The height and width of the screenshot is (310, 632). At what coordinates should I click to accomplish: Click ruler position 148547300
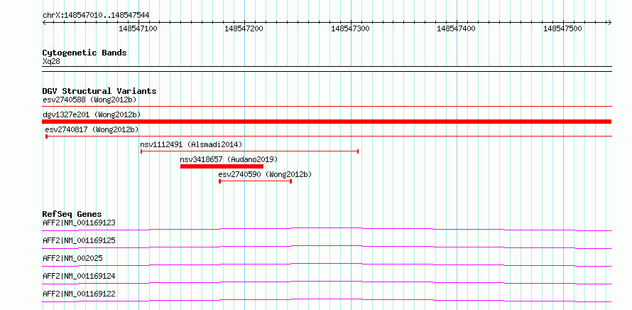[350, 28]
